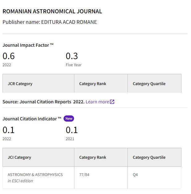The width and height of the screenshot is (191, 194).
Task: Click the Journal Citation Indicator heading
Action: [32, 119]
